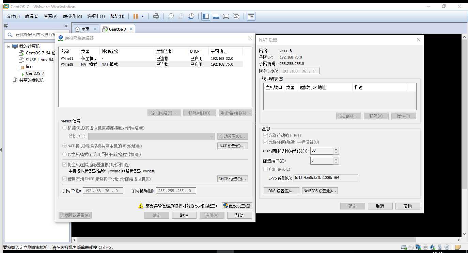This screenshot has width=468, height=253.
Task: Click the USB controller status bar icon
Action: 440,247
